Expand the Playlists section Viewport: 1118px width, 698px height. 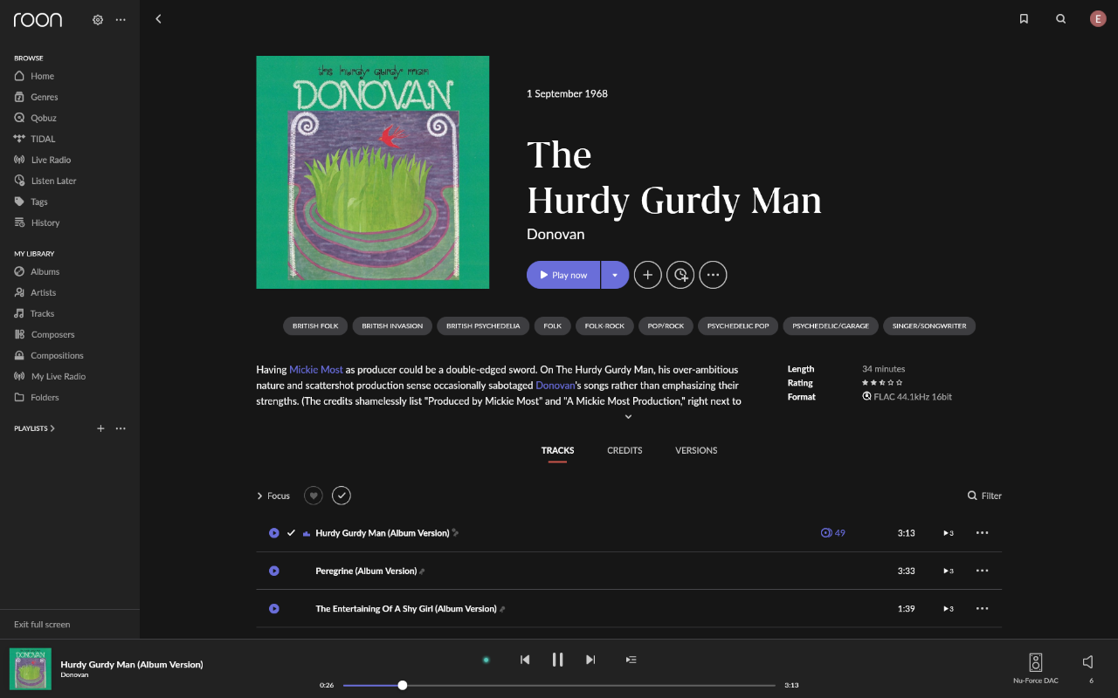[35, 428]
